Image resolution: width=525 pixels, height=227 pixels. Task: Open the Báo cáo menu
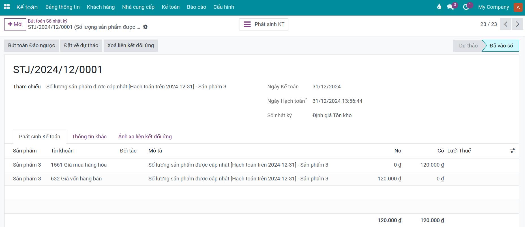(x=196, y=7)
